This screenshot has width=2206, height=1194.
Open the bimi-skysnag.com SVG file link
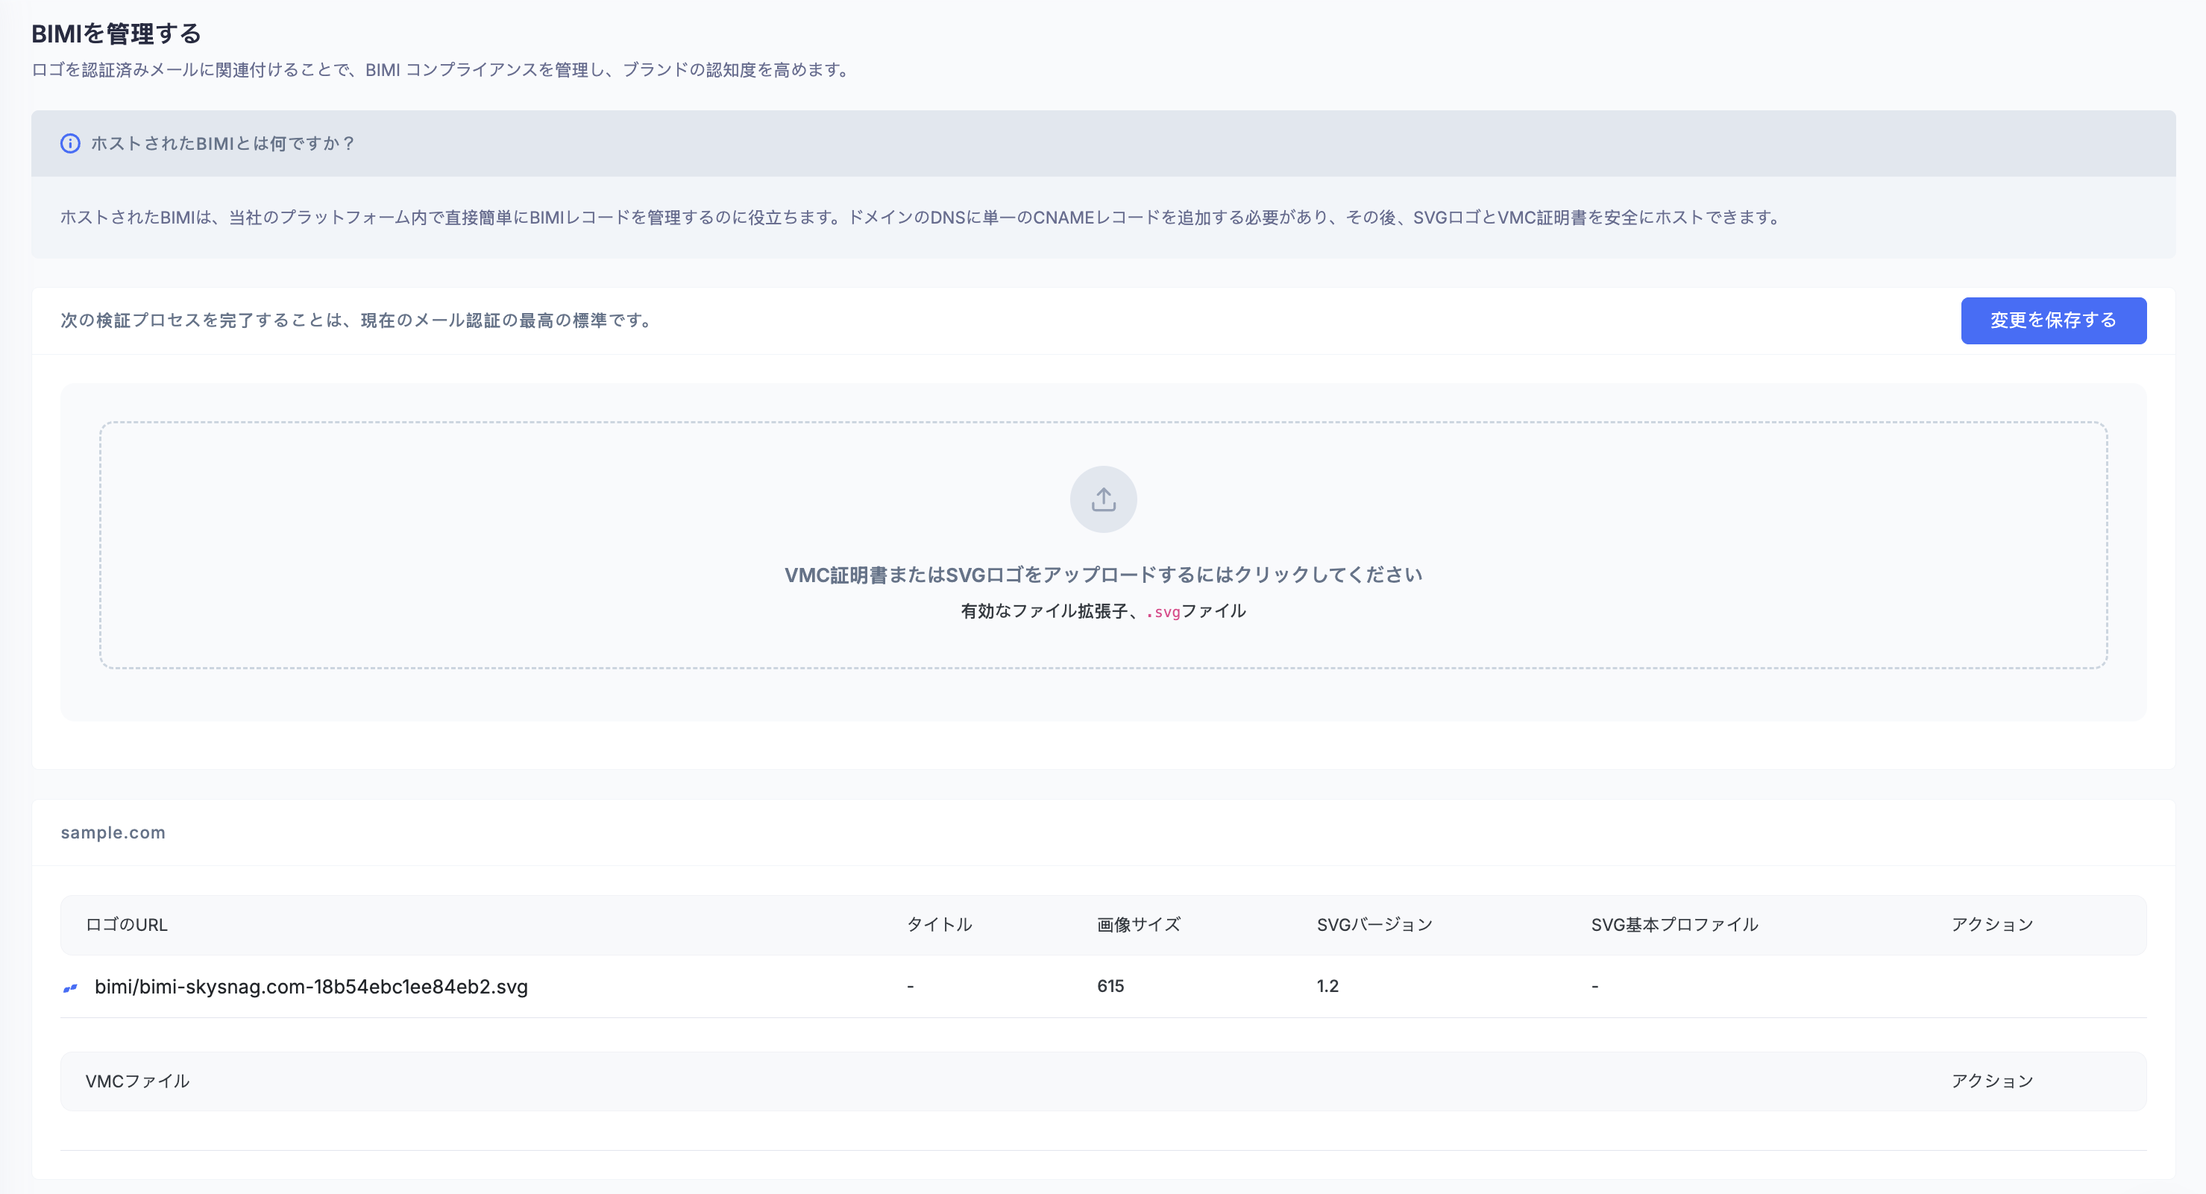[311, 987]
